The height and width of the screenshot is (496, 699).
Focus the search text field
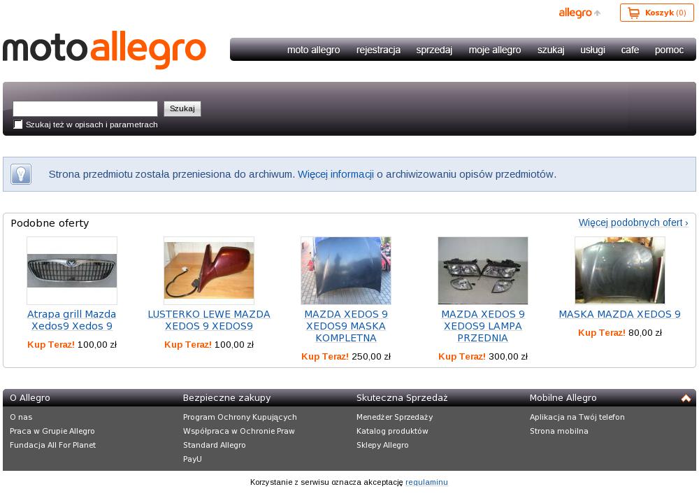click(85, 109)
